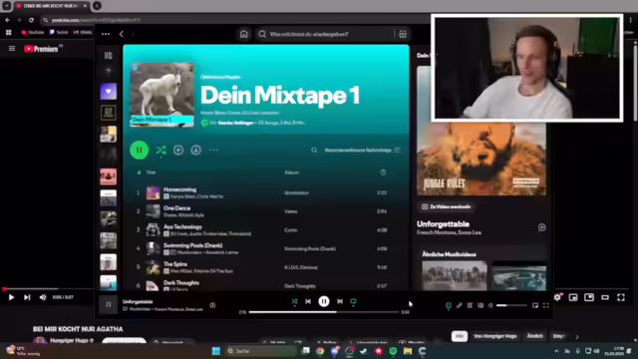Download the Dein Mixtape 1 playlist

(195, 151)
